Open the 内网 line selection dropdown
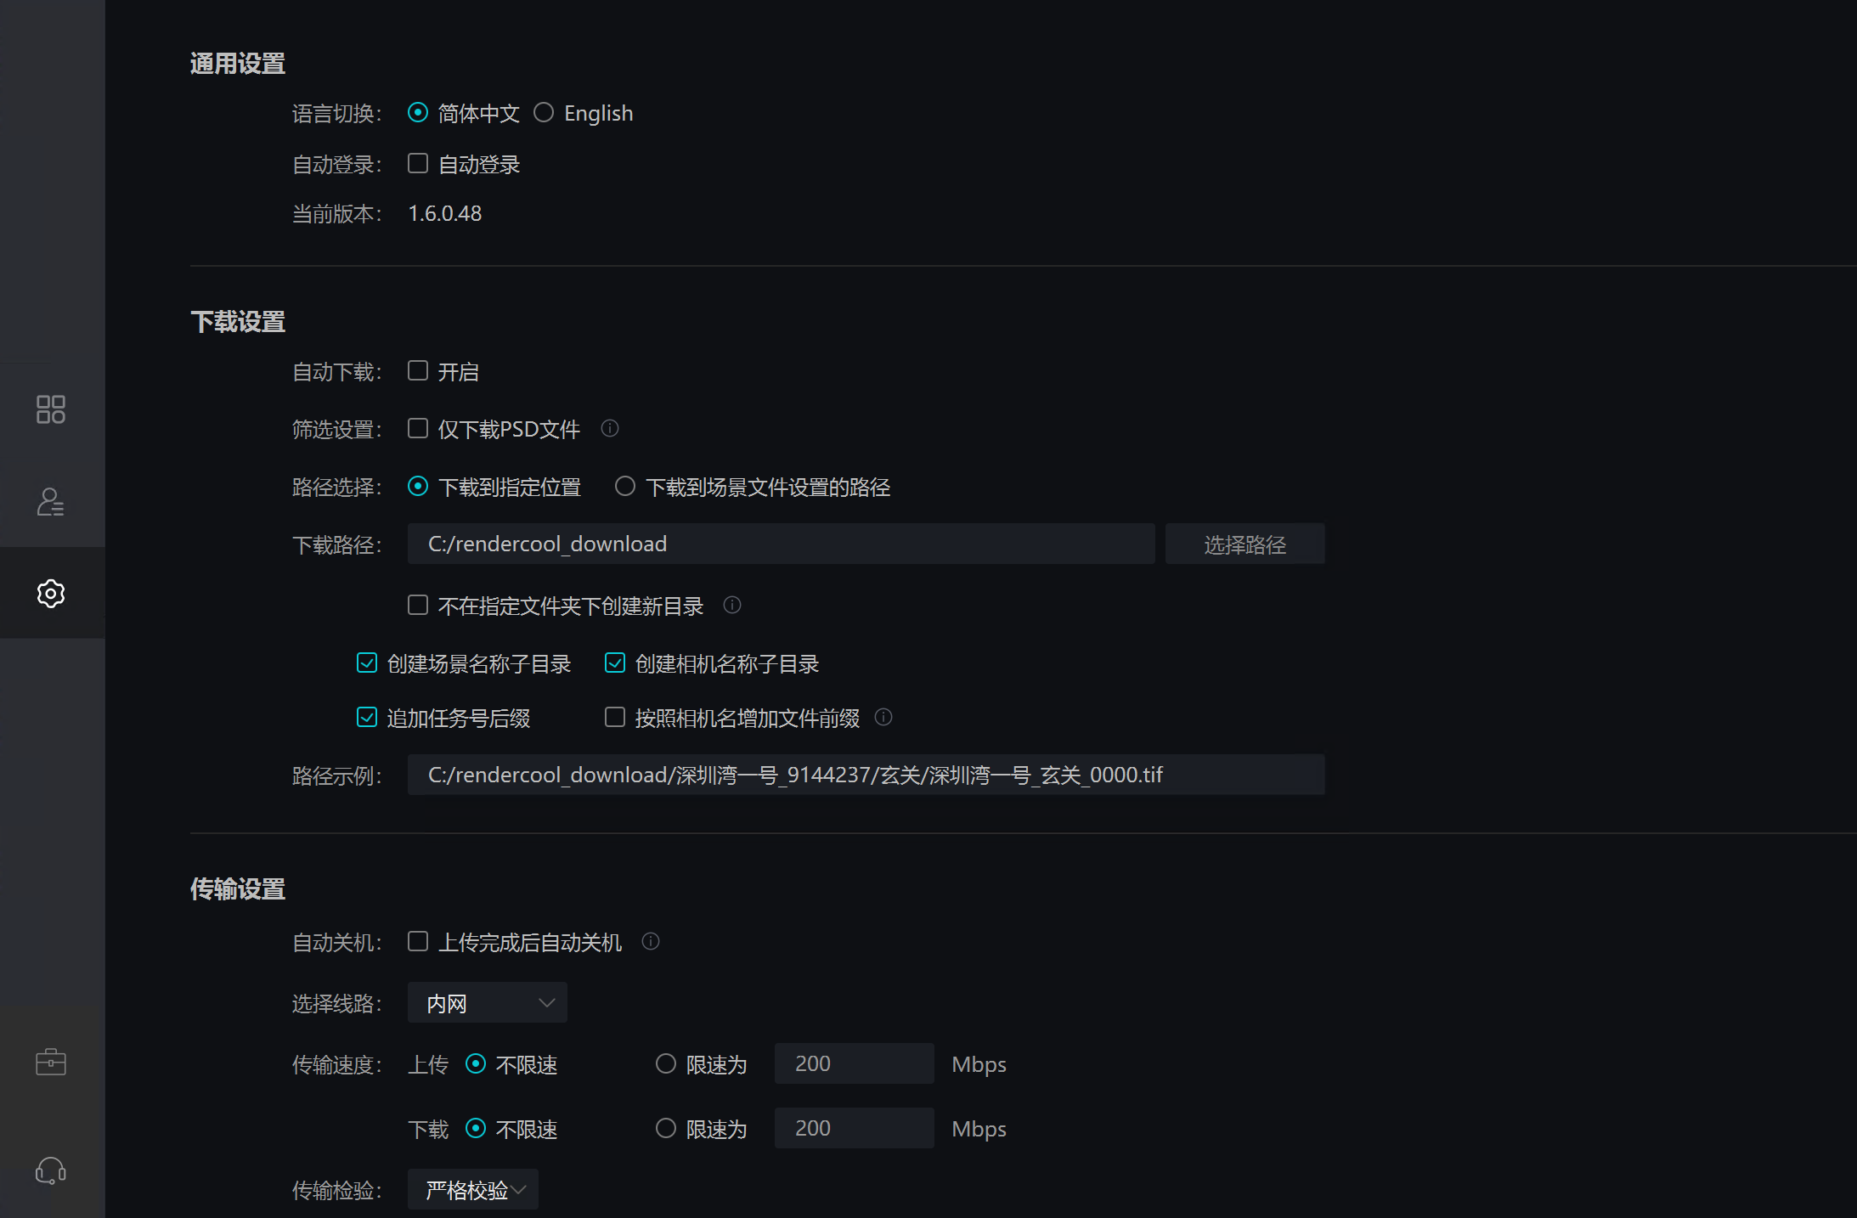This screenshot has height=1218, width=1857. coord(487,1002)
